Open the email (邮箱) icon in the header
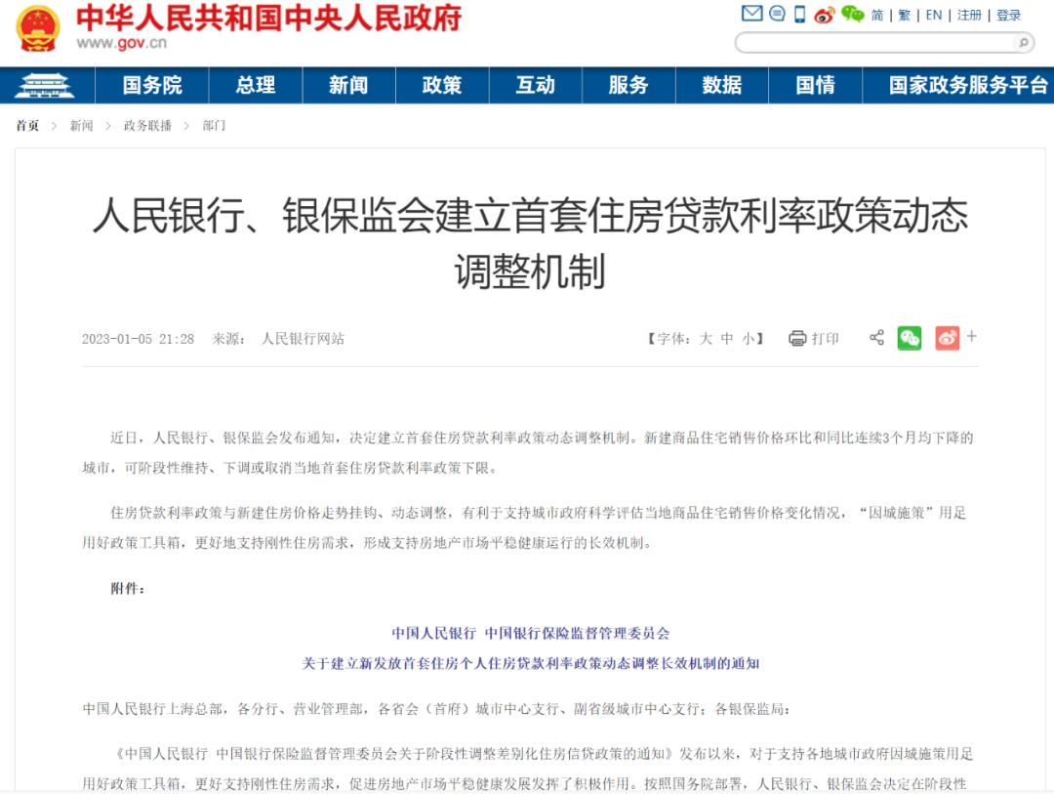The image size is (1054, 794). point(750,14)
